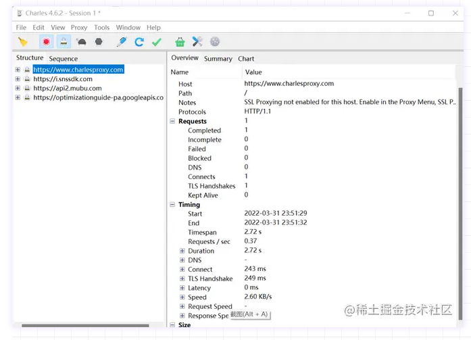Expand the api2.mubu.com tree node
Viewport: 471px width, 340px height.
18,89
